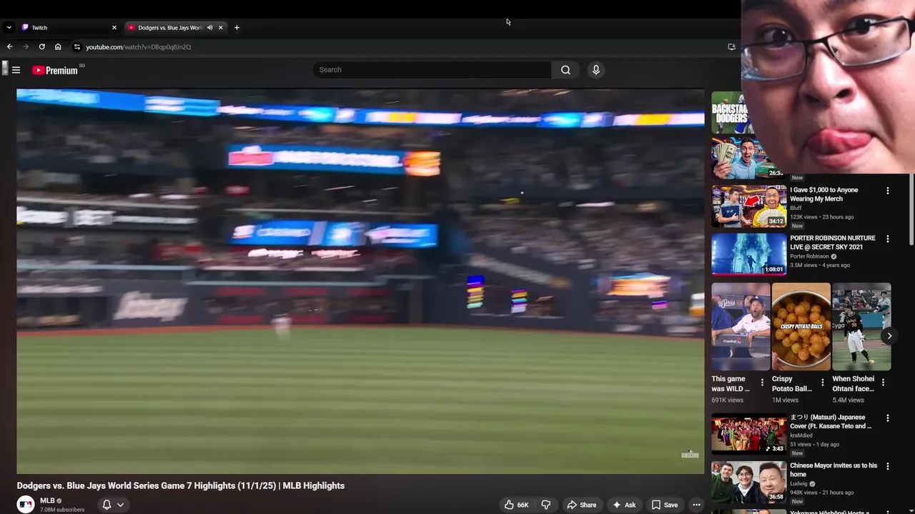Switch to the Twitch tab
Viewport: 915px width, 514px height.
(68, 28)
